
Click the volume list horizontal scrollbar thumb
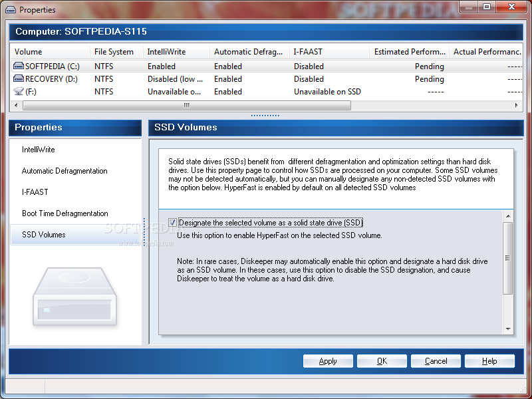pos(187,105)
